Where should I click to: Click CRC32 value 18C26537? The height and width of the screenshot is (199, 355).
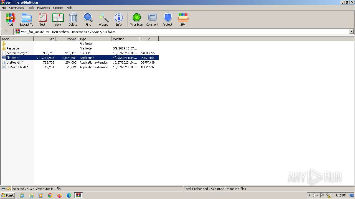pyautogui.click(x=148, y=67)
